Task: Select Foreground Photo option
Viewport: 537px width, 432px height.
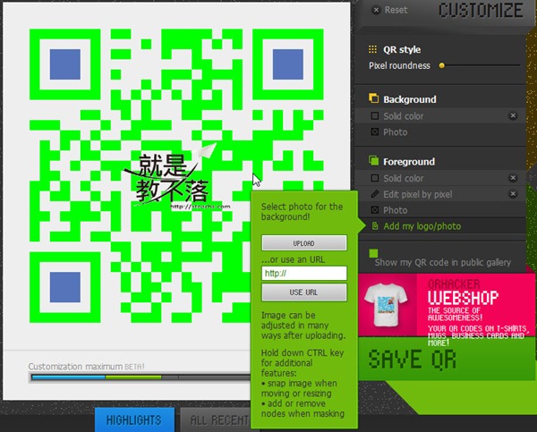Action: pos(389,210)
